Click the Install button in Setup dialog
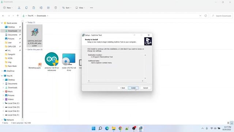234x132 pixels. point(133,88)
